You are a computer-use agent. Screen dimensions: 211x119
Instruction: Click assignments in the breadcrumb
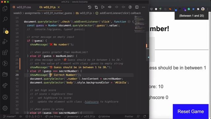coord(33,13)
